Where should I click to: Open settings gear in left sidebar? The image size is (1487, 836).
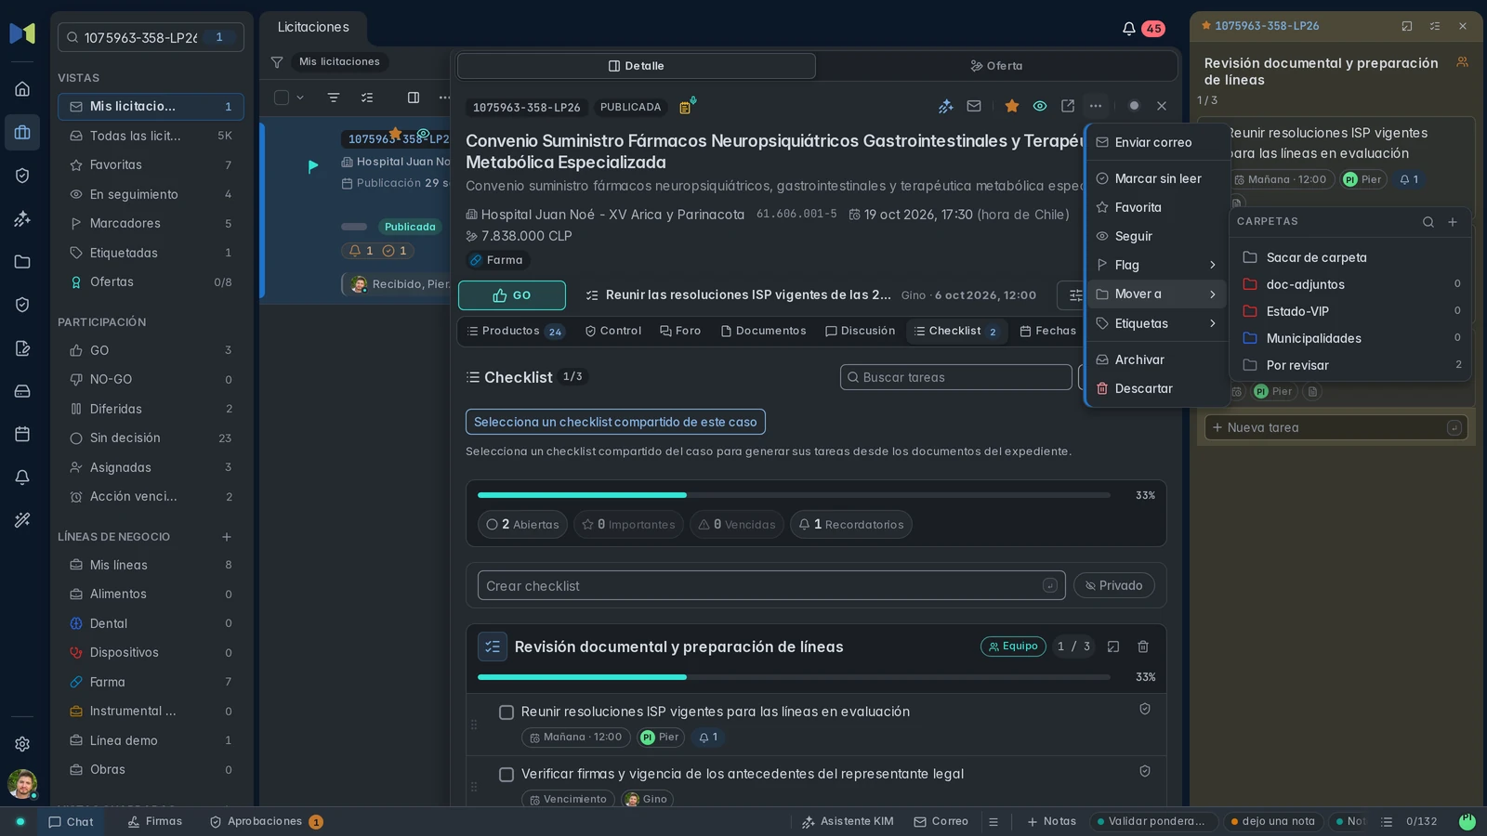[22, 744]
